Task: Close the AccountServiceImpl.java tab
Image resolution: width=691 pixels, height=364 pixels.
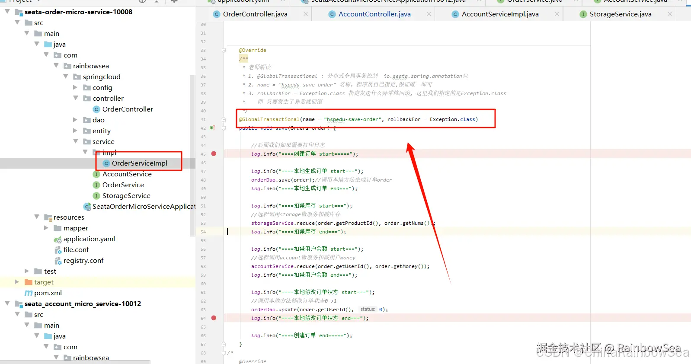Action: (x=557, y=14)
